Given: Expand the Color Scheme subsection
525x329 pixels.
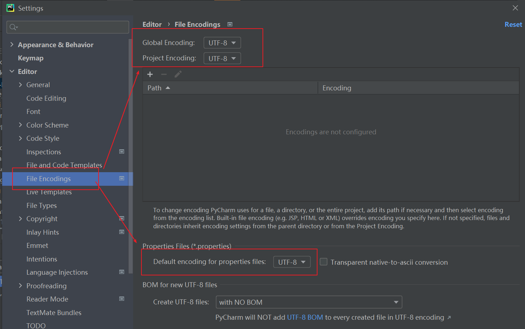Looking at the screenshot, I should coord(20,125).
